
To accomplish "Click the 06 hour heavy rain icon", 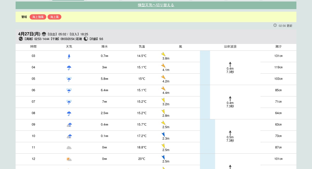I will [69, 90].
